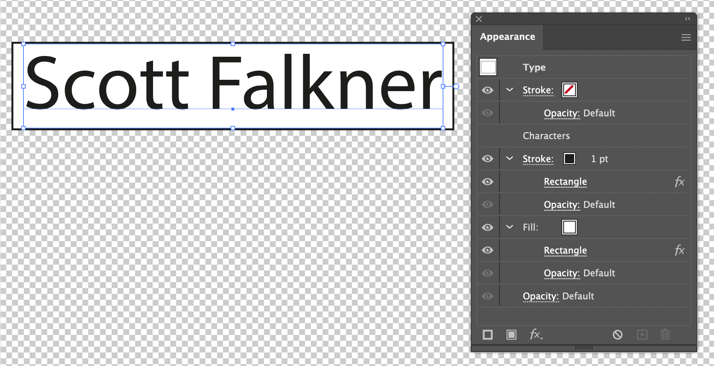Open the Appearance panel flyout menu
714x366 pixels.
686,37
